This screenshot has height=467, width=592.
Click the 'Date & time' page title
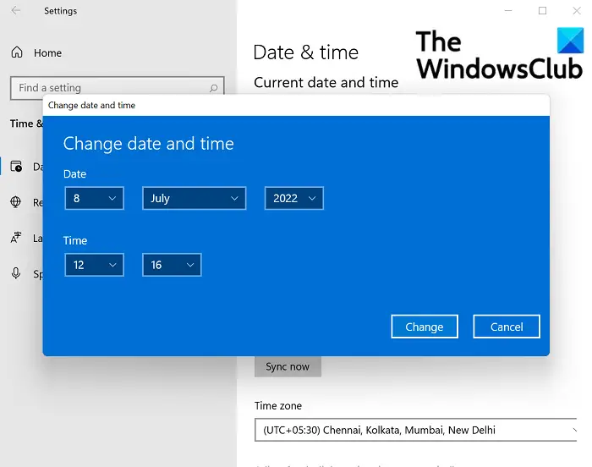pyautogui.click(x=306, y=52)
